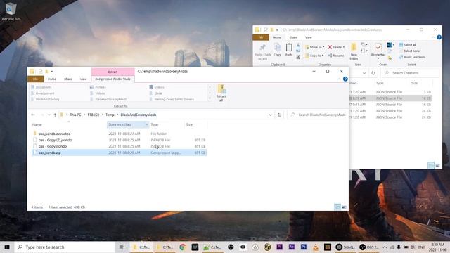Image resolution: width=450 pixels, height=253 pixels.
Task: Switch to View tab in back window
Action: tap(308, 37)
